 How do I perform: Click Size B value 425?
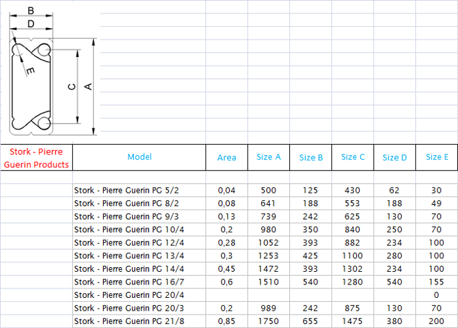(310, 256)
